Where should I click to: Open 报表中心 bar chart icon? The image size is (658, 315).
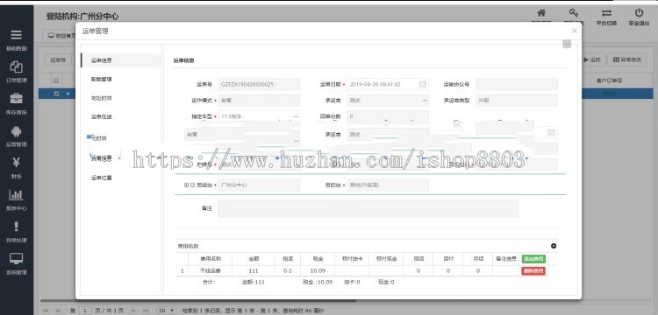click(x=16, y=195)
